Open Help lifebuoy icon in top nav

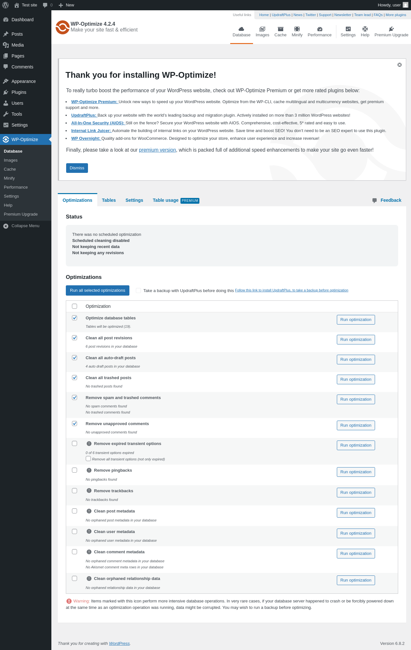pos(365,29)
